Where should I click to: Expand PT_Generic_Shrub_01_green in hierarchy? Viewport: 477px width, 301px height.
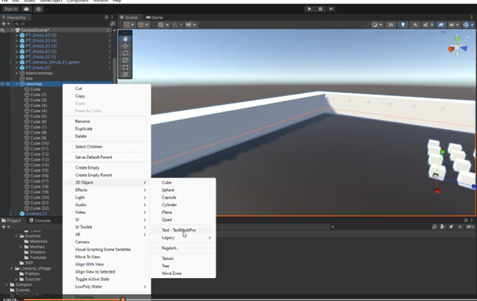coord(17,63)
